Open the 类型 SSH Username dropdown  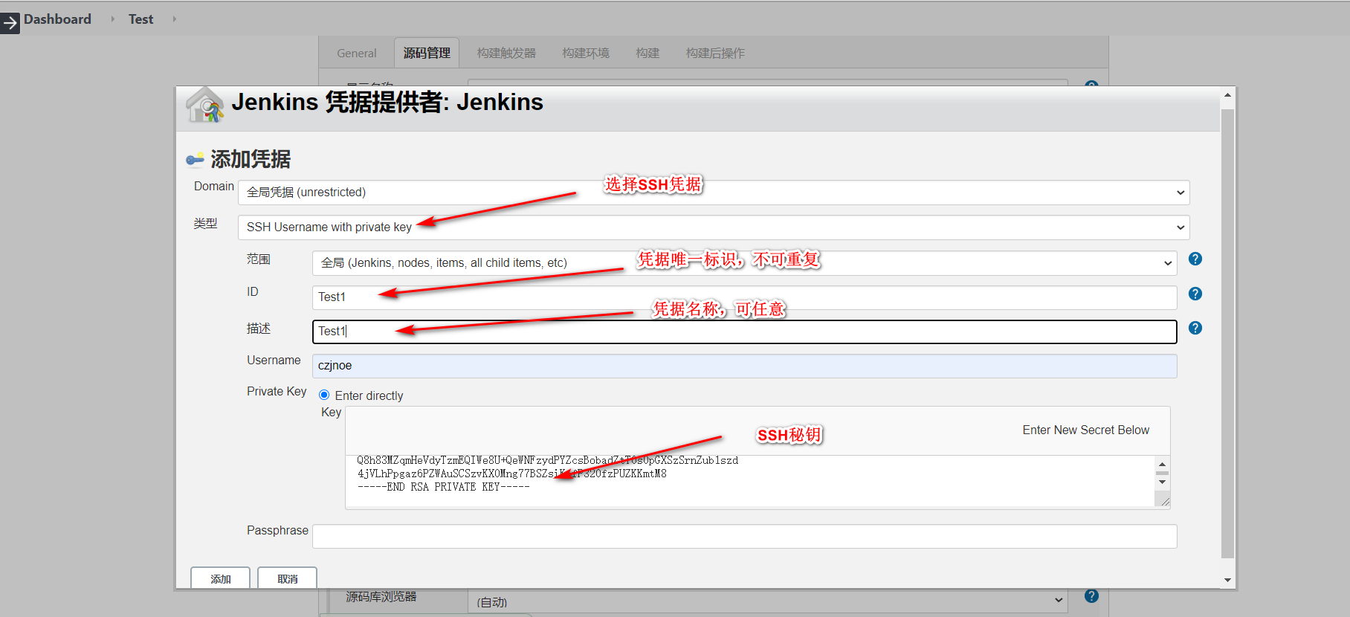tap(714, 227)
